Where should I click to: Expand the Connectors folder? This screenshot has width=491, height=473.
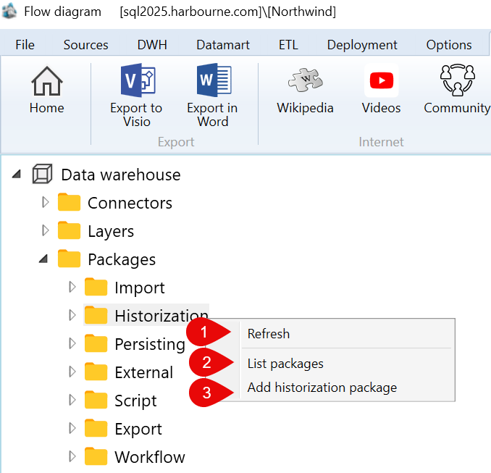coord(46,202)
